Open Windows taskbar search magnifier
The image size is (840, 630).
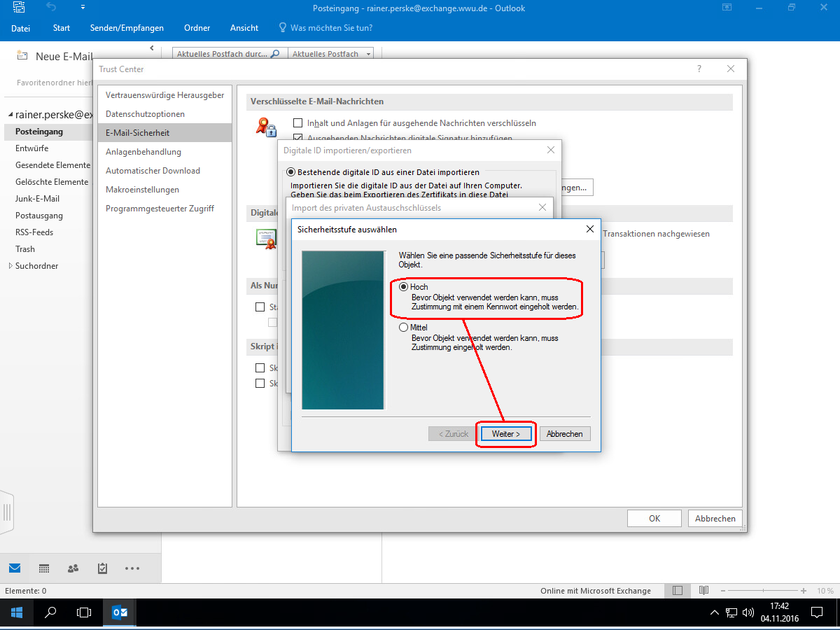click(x=50, y=612)
